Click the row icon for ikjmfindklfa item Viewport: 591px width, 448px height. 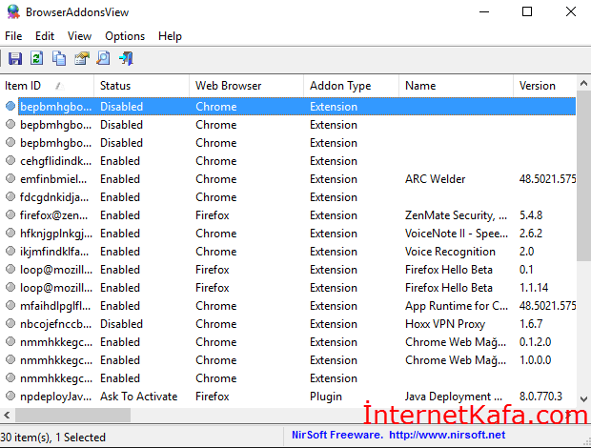click(x=10, y=252)
